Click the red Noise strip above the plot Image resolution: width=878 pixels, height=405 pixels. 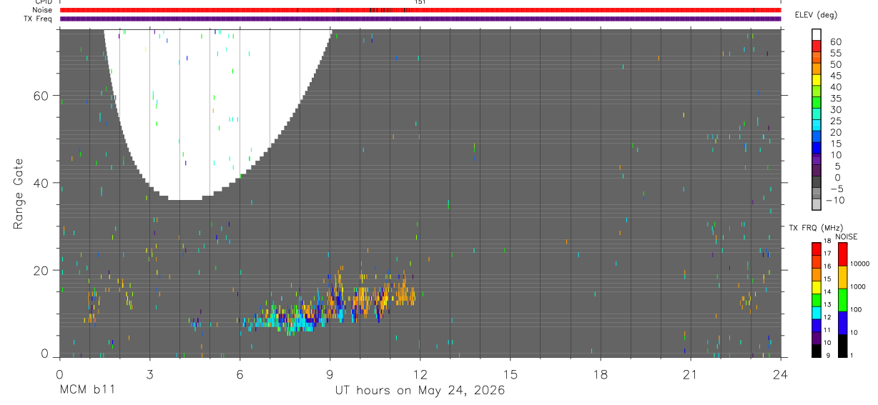(420, 10)
